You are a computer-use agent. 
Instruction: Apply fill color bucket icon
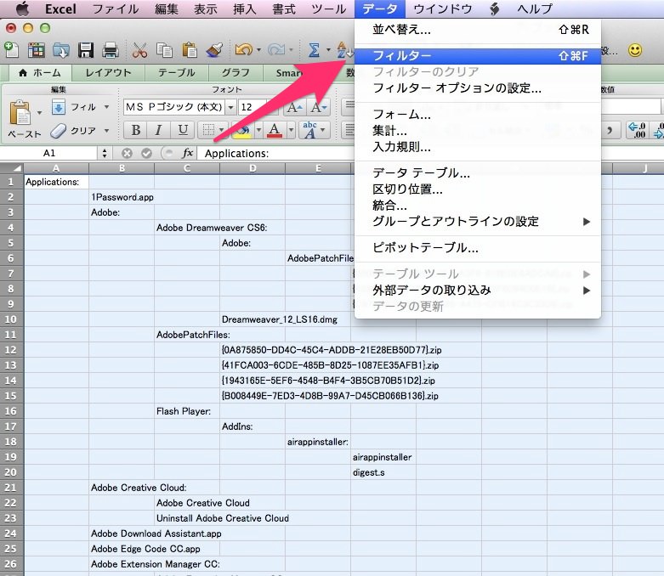(242, 130)
